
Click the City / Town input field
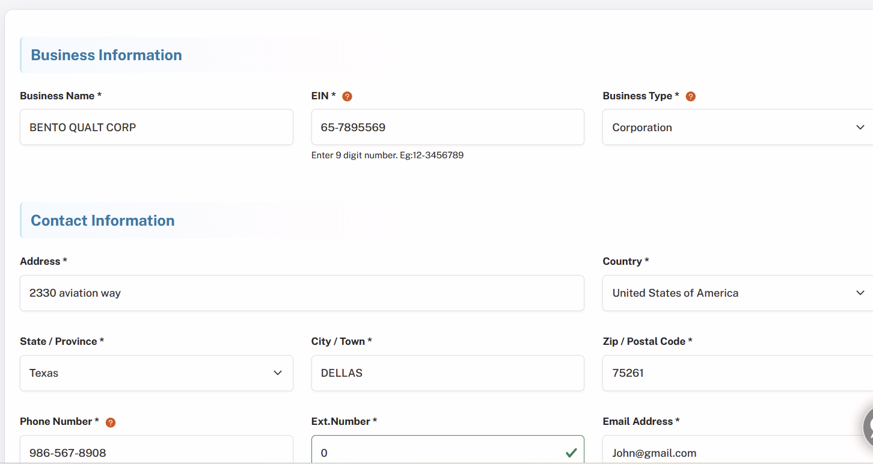tap(448, 373)
